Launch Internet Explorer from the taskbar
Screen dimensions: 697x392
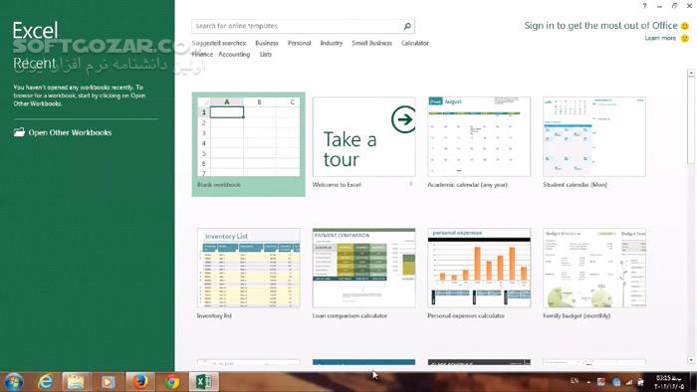pyautogui.click(x=45, y=382)
